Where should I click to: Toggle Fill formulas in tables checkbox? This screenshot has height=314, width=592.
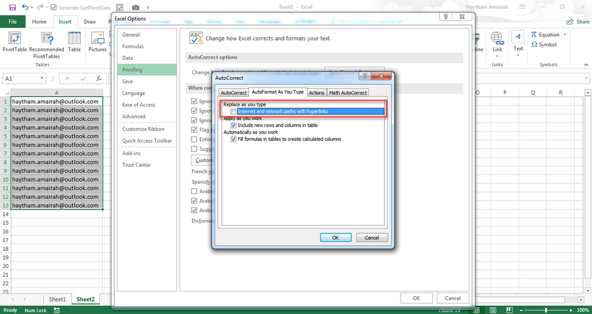click(x=233, y=139)
